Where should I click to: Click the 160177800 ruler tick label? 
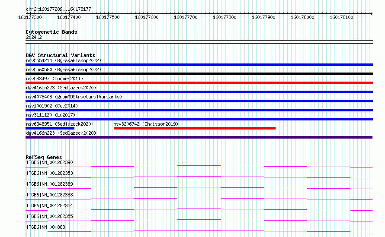point(225,17)
